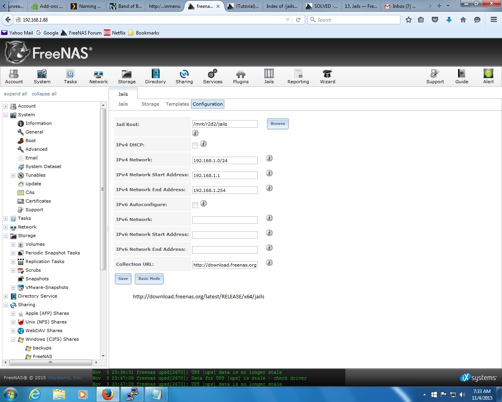Open the Storage toolbar icon

(x=127, y=77)
